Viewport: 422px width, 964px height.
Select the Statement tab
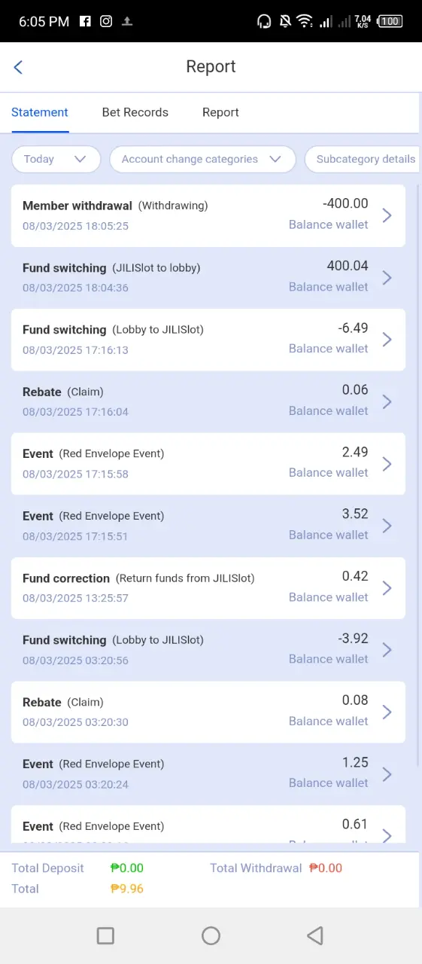40,112
